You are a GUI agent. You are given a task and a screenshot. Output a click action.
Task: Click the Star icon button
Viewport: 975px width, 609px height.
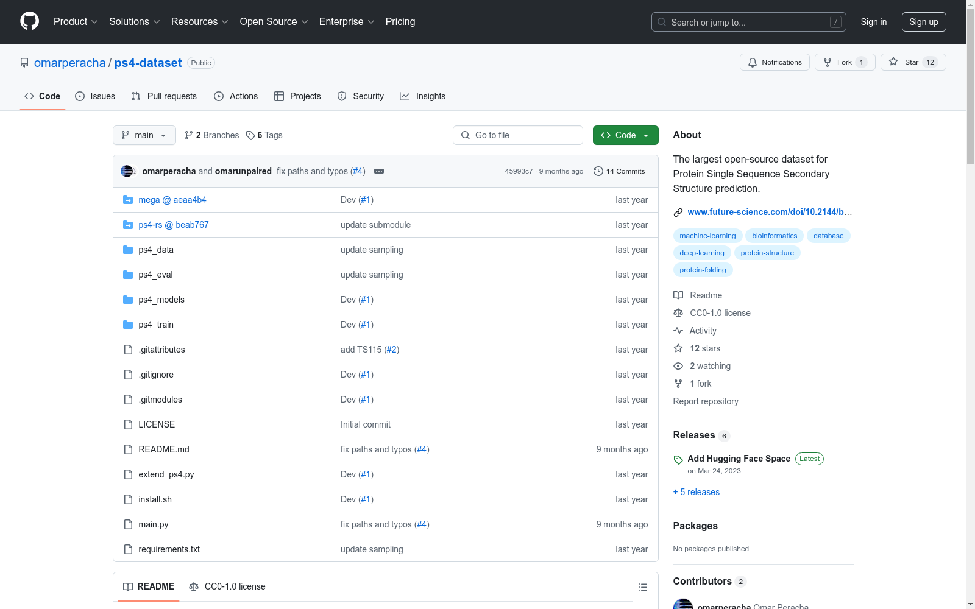tap(913, 62)
